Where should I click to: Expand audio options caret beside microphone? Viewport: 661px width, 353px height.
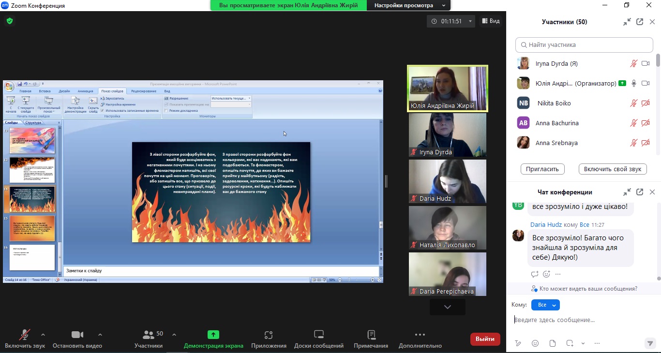tap(43, 335)
